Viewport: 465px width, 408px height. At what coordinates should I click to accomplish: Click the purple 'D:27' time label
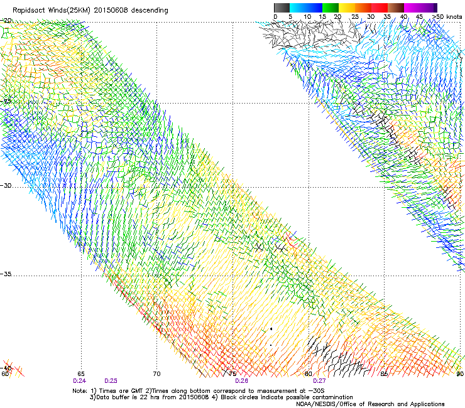point(319,381)
